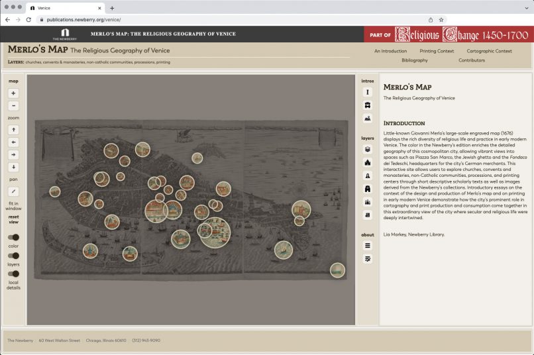
Task: Click the reset view link
Action: pos(13,219)
